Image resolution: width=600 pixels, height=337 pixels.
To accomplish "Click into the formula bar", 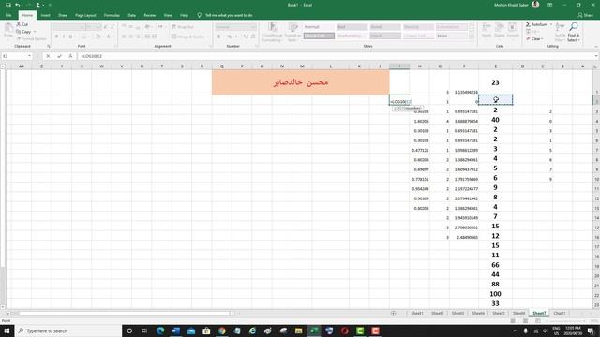I will 335,56.
